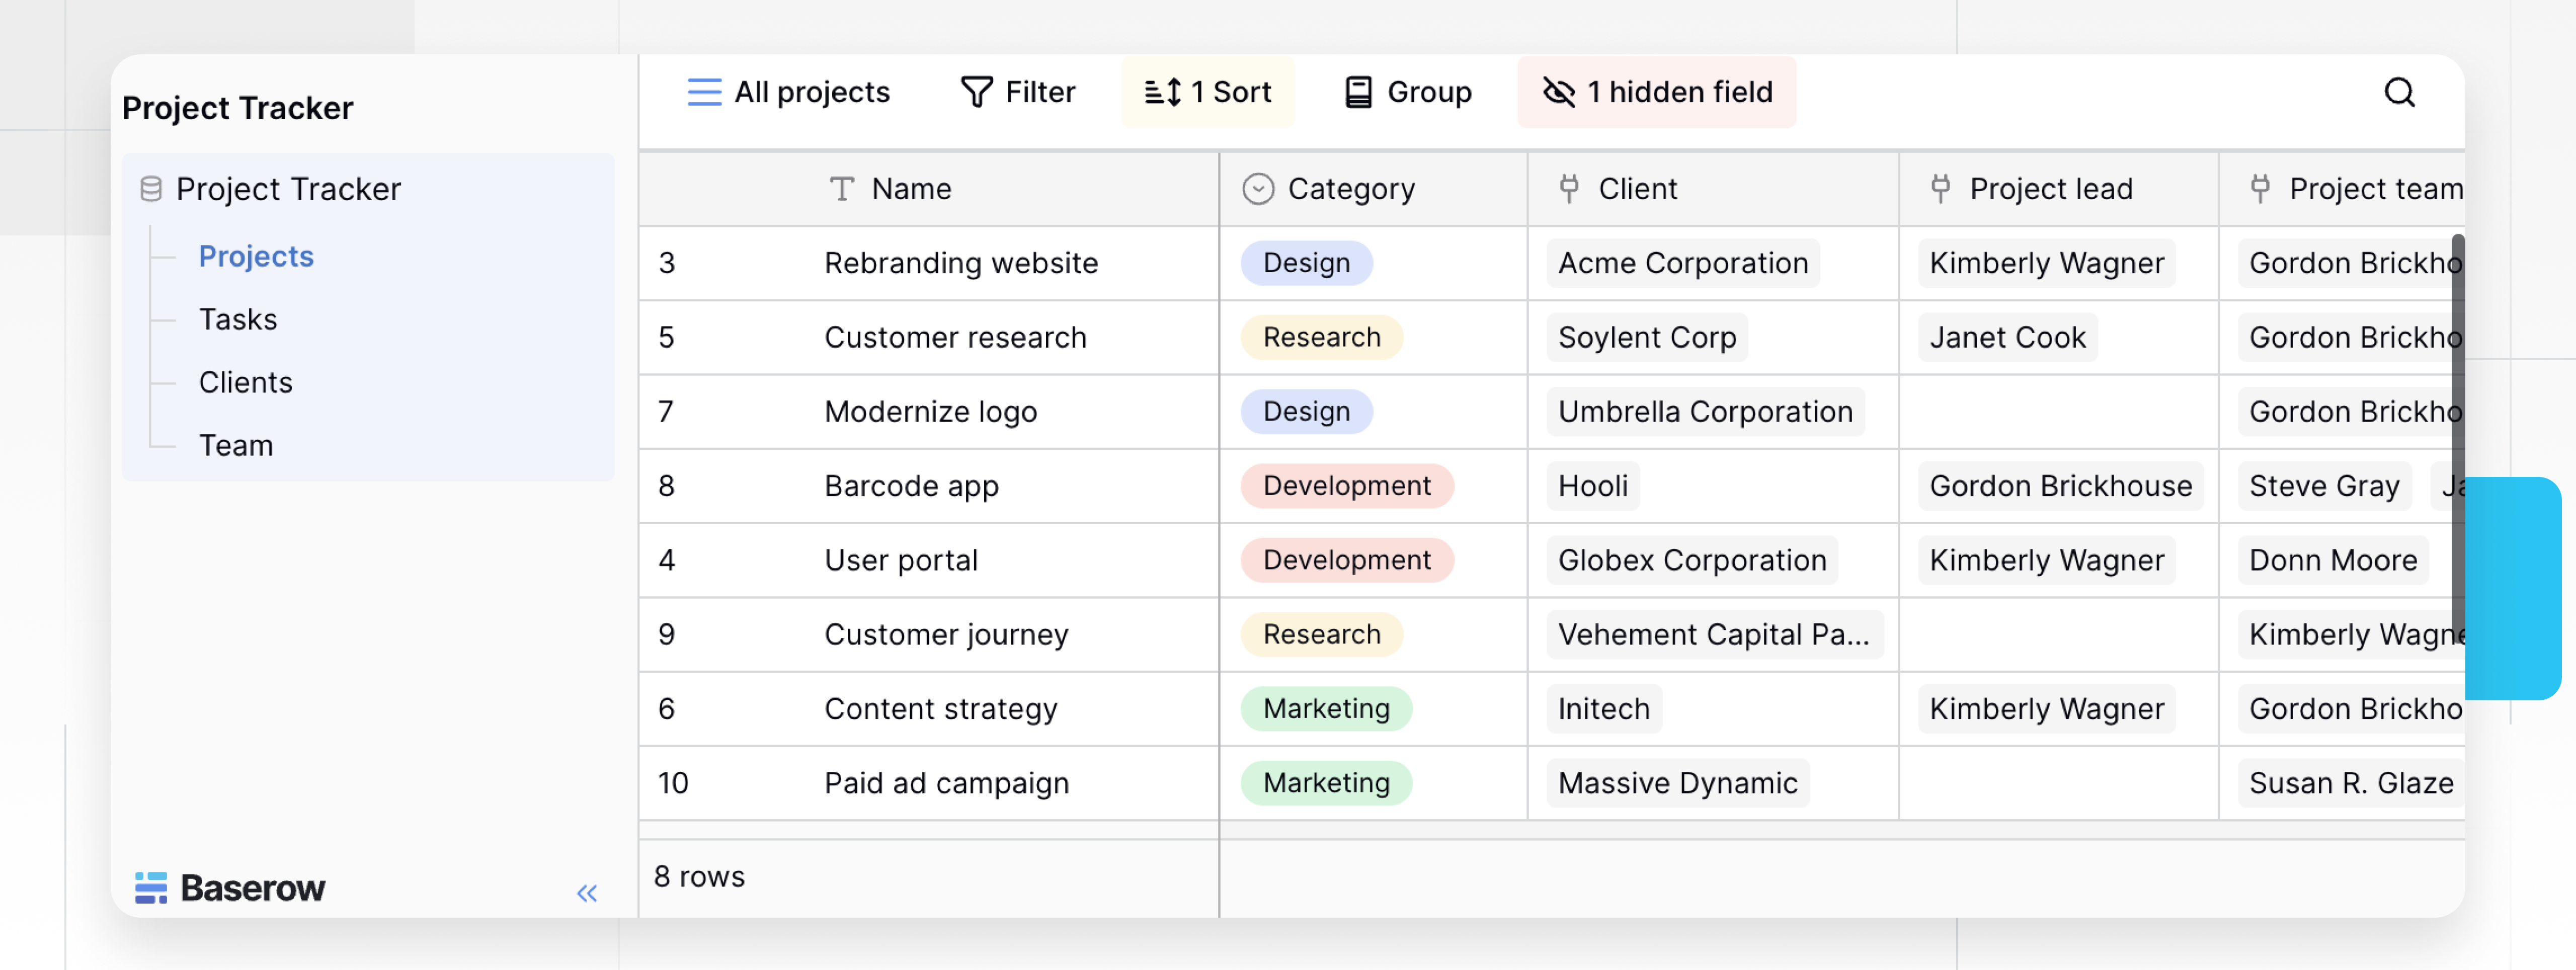Click the hamburger icon beside All projects
The height and width of the screenshot is (970, 2576).
[704, 91]
